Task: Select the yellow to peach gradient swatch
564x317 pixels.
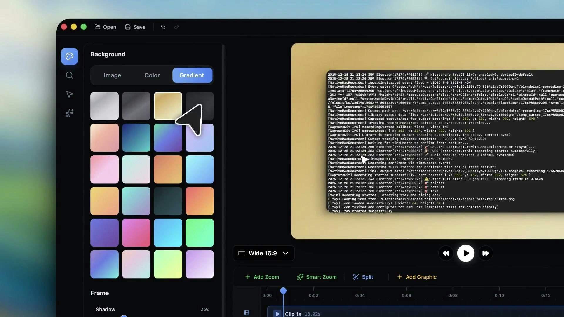Action: 105,201
